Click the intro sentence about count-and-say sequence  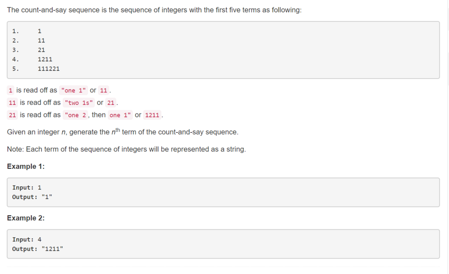154,10
